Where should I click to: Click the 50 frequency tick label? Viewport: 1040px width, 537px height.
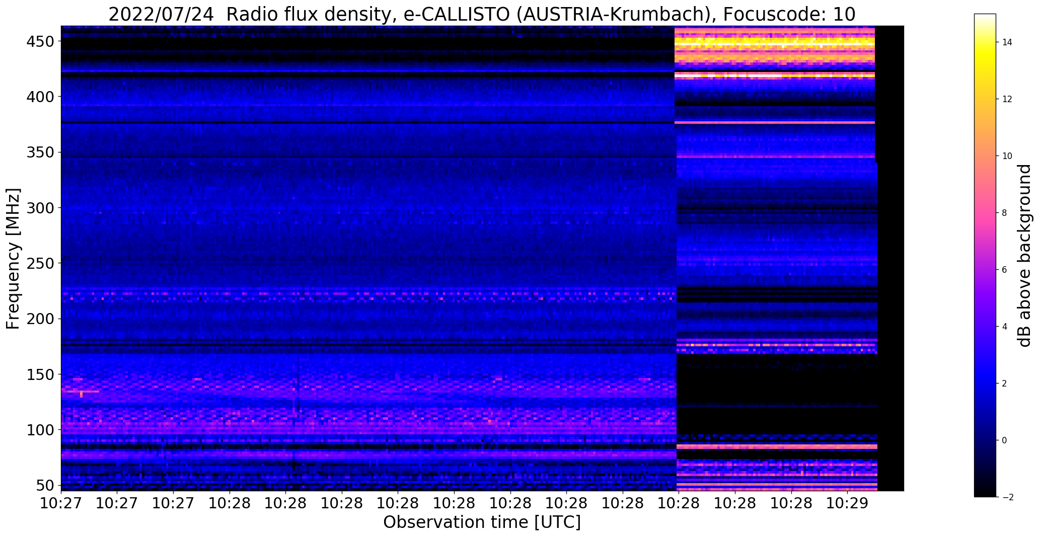44,486
